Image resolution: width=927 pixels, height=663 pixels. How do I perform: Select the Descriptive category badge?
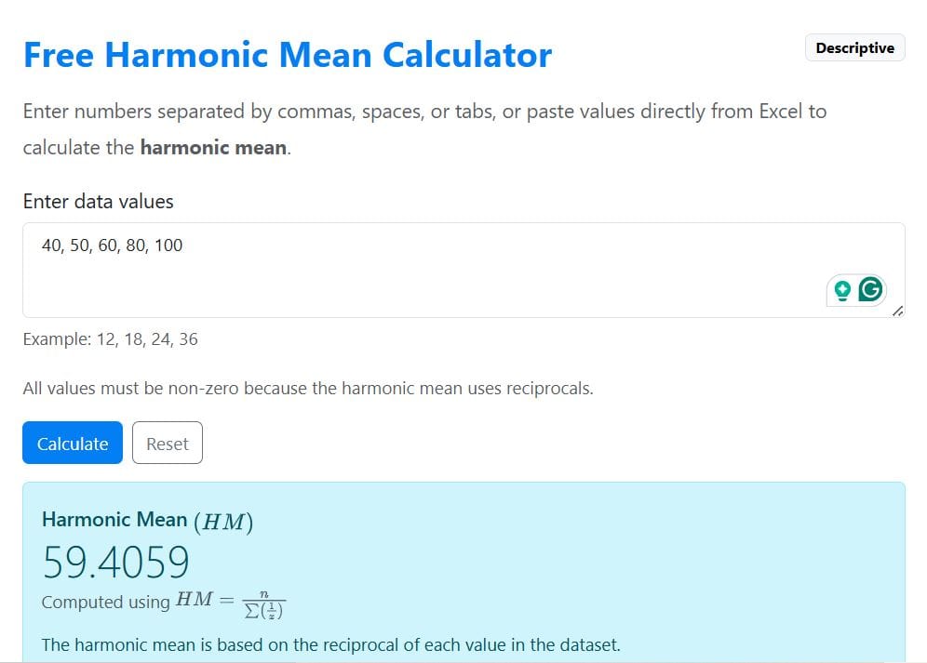(854, 47)
